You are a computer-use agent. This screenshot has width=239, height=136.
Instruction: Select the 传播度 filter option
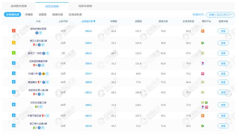(29, 14)
